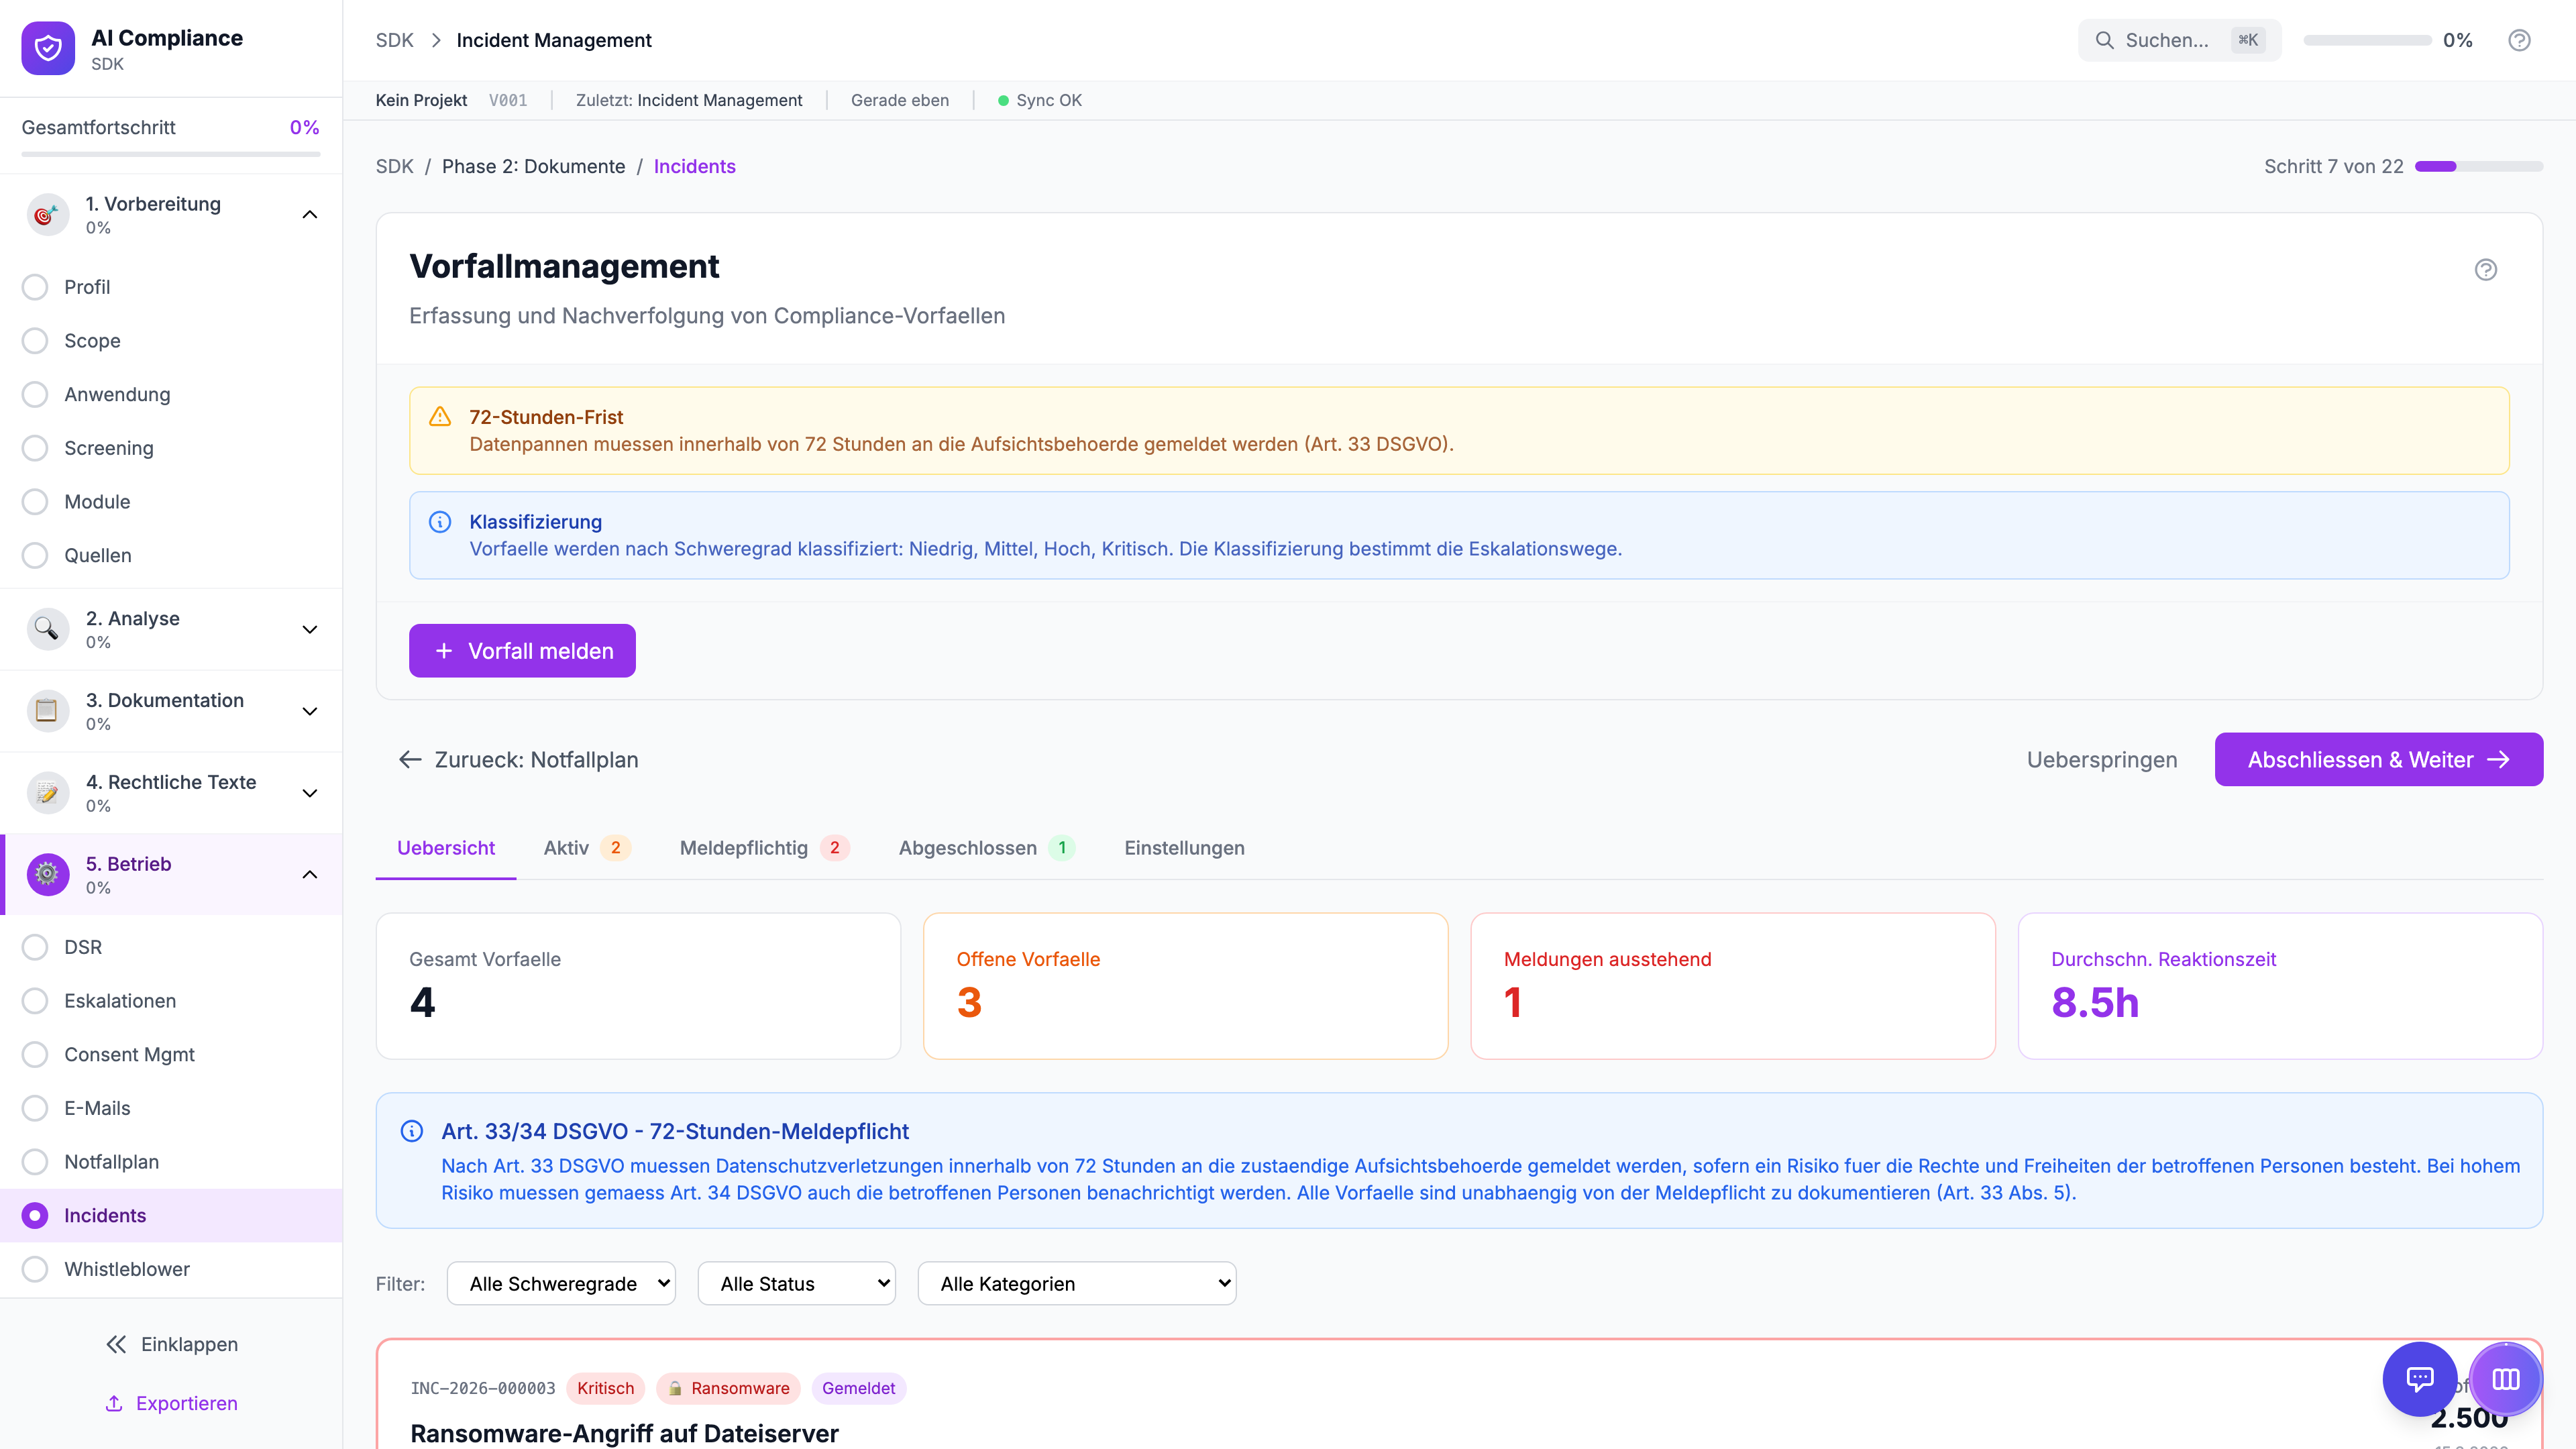Viewport: 2576px width, 1449px height.
Task: Select the Eskalationen step radio
Action: coord(35,1001)
